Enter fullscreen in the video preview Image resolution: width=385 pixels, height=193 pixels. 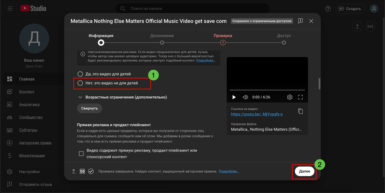[300, 97]
